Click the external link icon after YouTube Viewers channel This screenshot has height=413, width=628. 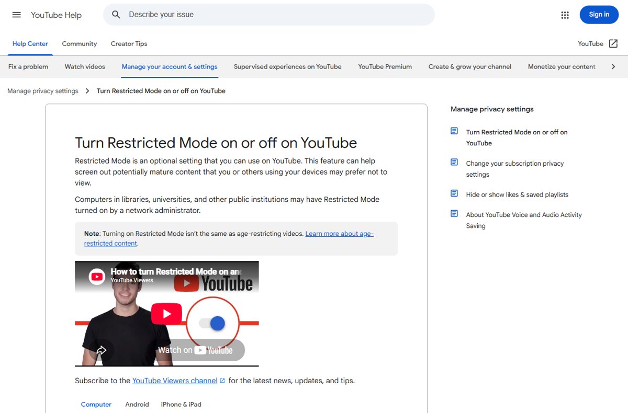click(222, 381)
